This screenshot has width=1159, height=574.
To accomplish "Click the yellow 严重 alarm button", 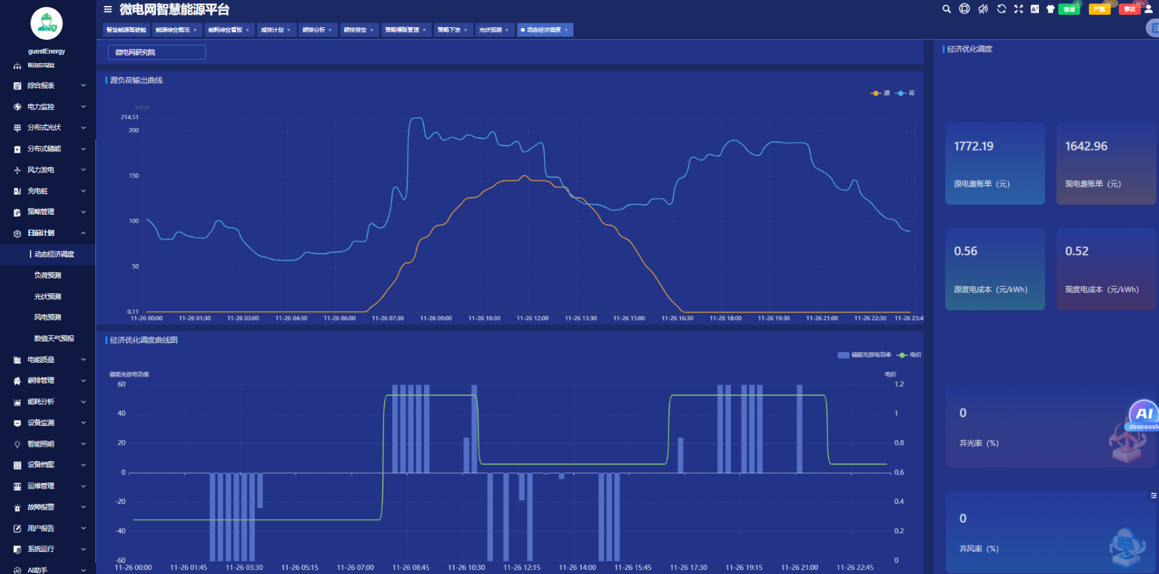I will coord(1099,9).
